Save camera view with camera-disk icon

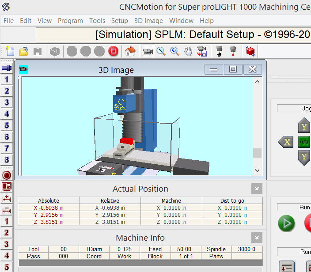click(202, 51)
